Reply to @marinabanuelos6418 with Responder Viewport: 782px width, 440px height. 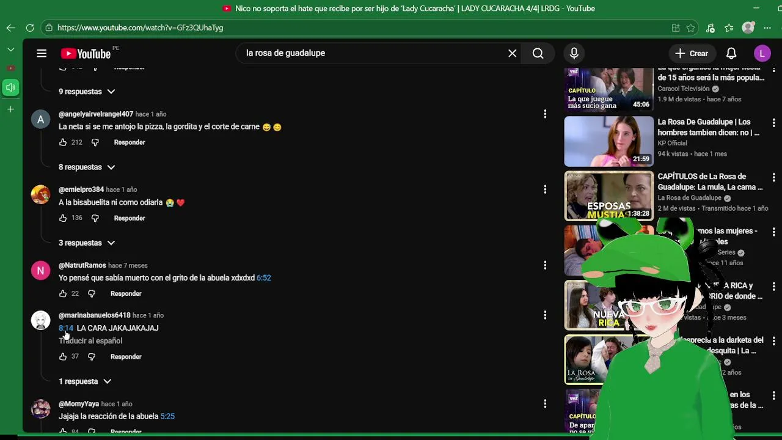[x=126, y=357]
